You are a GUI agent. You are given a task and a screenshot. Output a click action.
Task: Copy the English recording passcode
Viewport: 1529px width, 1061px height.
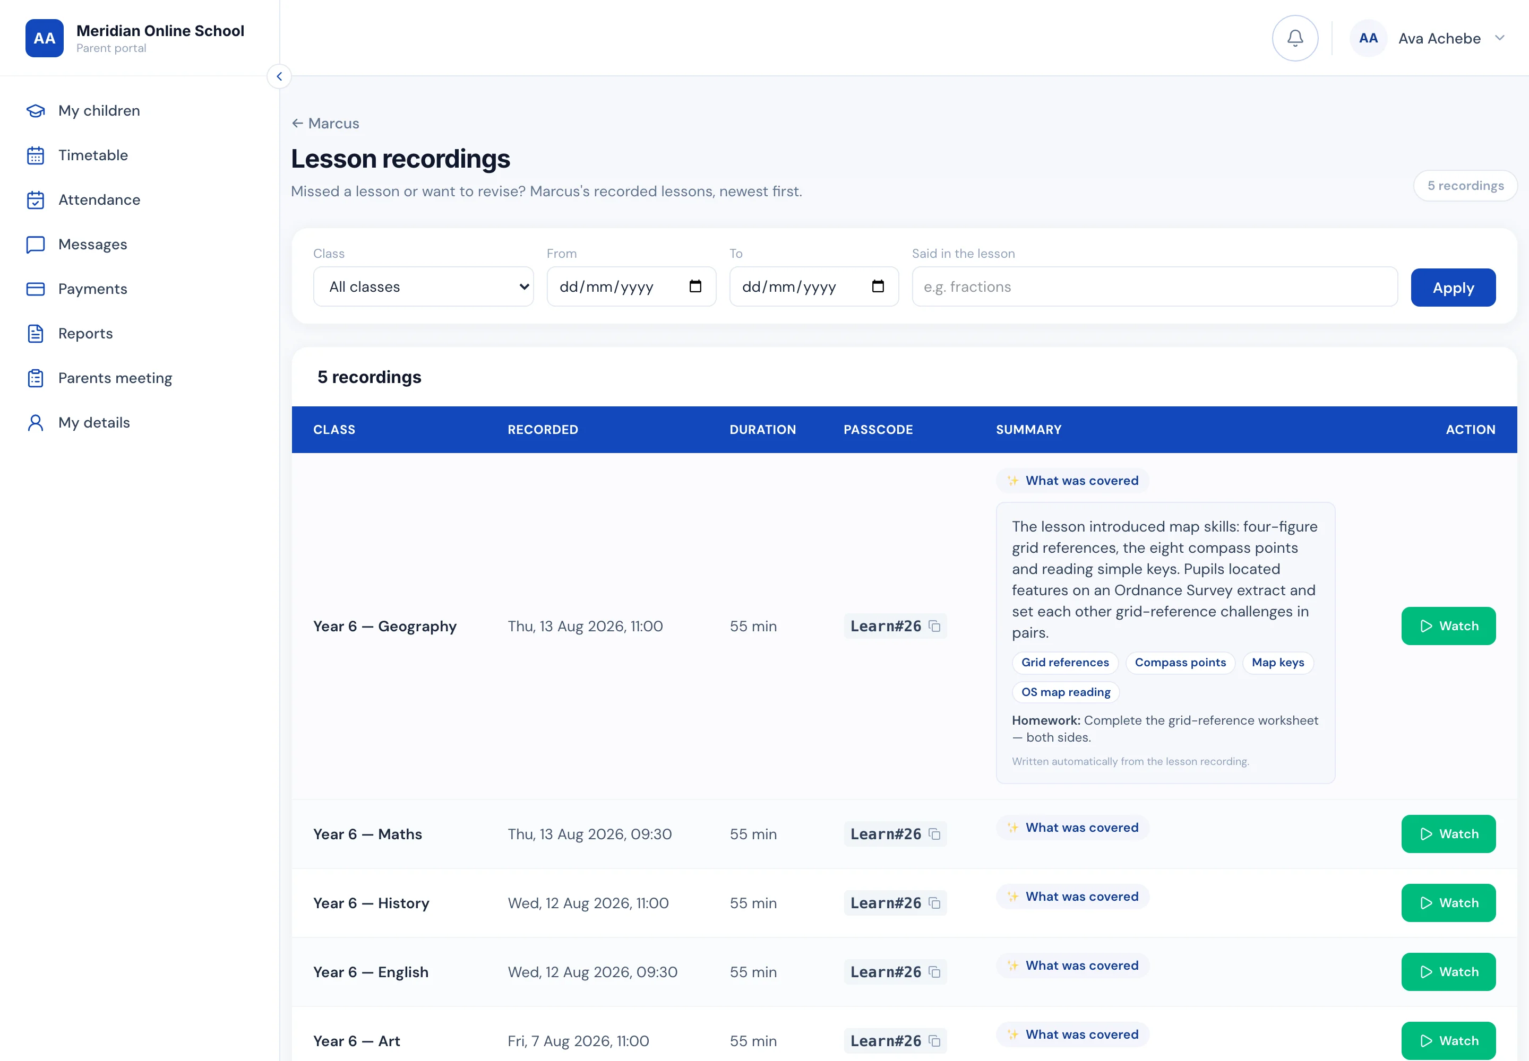click(934, 972)
